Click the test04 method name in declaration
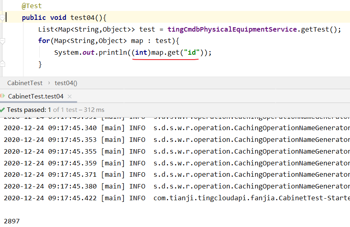The image size is (350, 227). pyautogui.click(x=83, y=17)
